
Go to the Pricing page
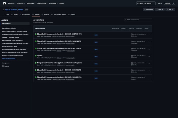point(62,3)
